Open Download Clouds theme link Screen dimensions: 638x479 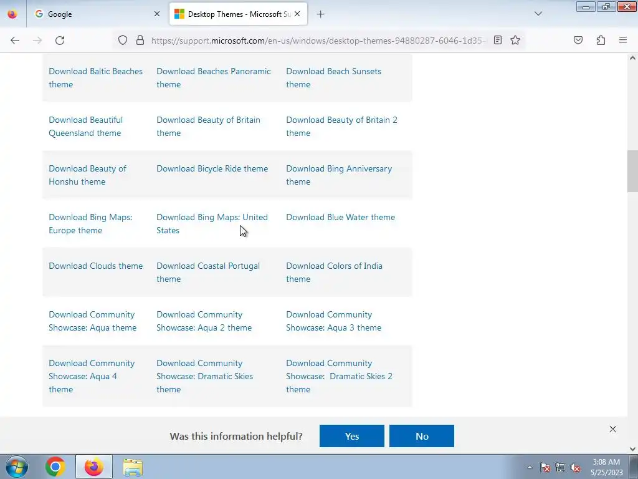click(95, 266)
